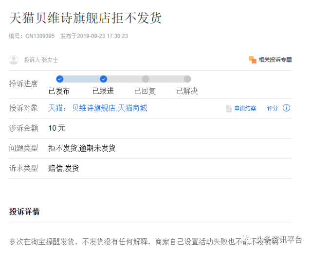This screenshot has width=312, height=253.
Task: Click the 已跟进 blue checkmark circle
Action: pos(103,79)
